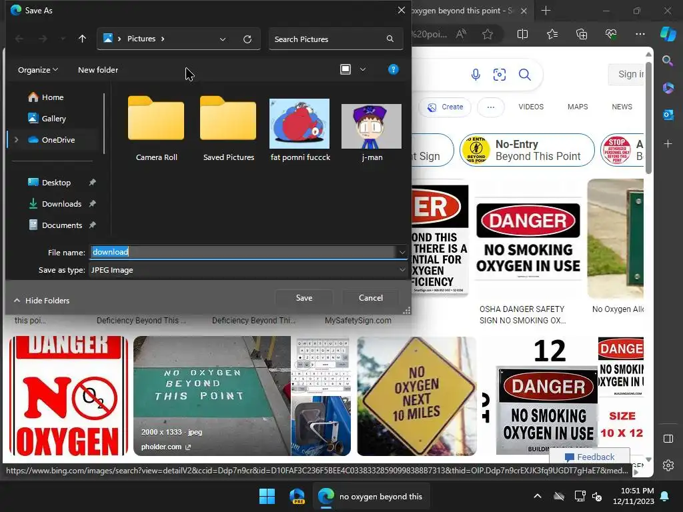Click the Bing Sign in button
683x512 pixels.
coord(626,74)
